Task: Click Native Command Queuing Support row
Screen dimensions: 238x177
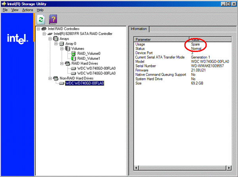Action: click(183, 75)
